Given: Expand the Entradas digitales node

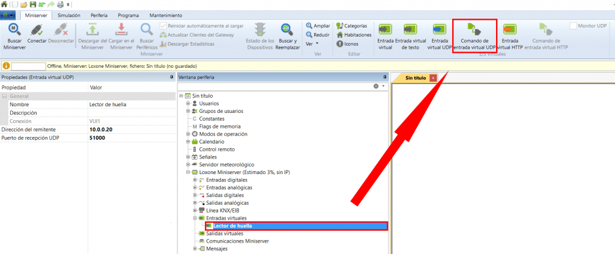Looking at the screenshot, I should coord(195,180).
